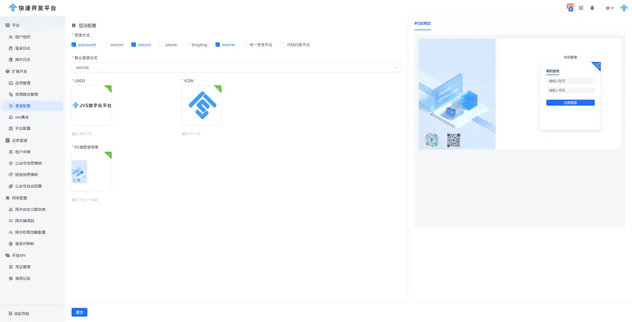The width and height of the screenshot is (632, 322).
Task: Click the ICON upload thumbnail
Action: (x=201, y=105)
